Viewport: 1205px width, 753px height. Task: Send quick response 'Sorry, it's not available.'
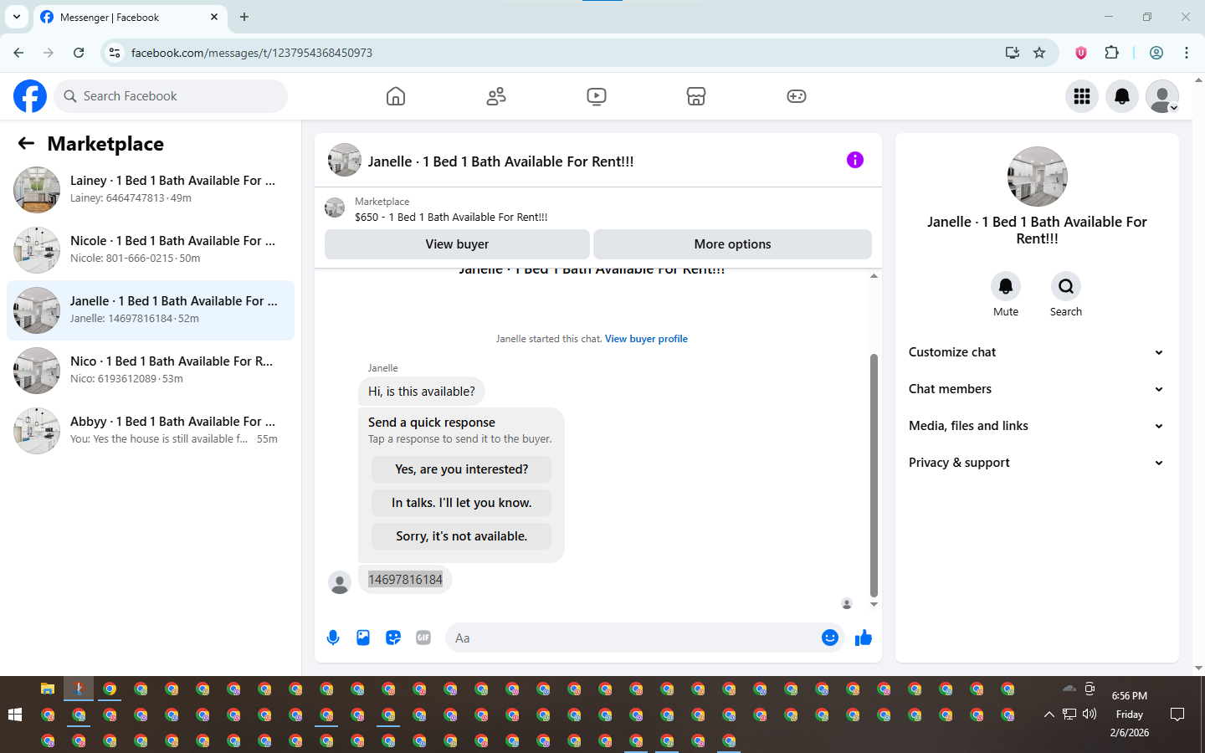click(x=461, y=536)
